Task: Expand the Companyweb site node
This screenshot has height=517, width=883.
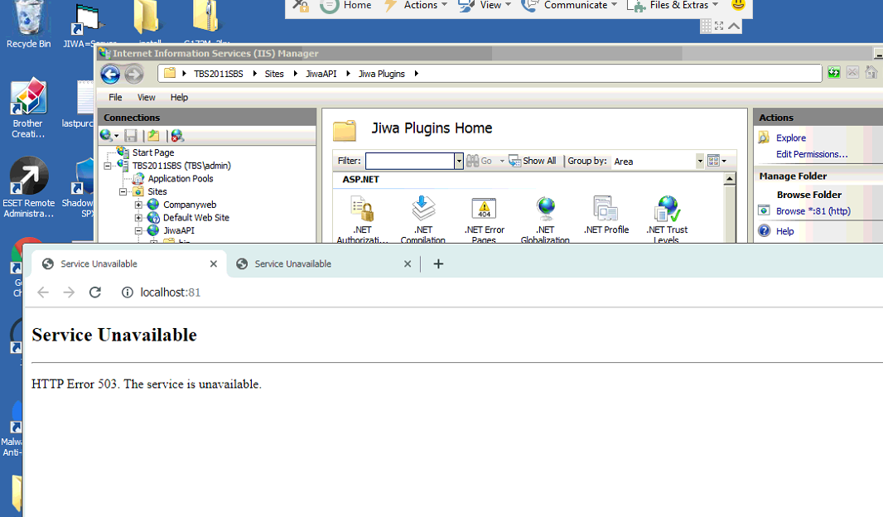Action: coord(138,205)
